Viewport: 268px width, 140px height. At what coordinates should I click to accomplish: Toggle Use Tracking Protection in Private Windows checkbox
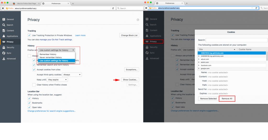click(29, 35)
